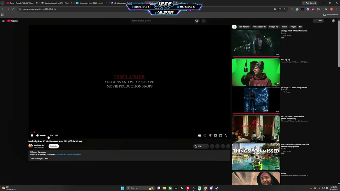Open the weather widget showing Mostly sunny
Viewport: 340px width, 191px height.
[x=9, y=188]
